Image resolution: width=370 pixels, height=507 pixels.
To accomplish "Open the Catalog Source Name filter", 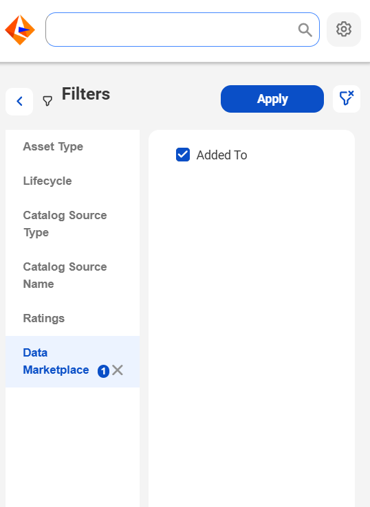I will 72,275.
